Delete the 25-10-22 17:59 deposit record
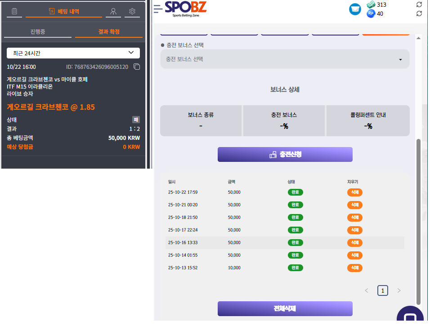Image resolution: width=430 pixels, height=326 pixels. 354,192
